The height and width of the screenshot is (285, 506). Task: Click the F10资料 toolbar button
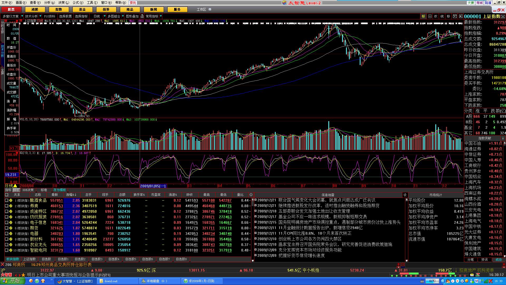coord(50,16)
